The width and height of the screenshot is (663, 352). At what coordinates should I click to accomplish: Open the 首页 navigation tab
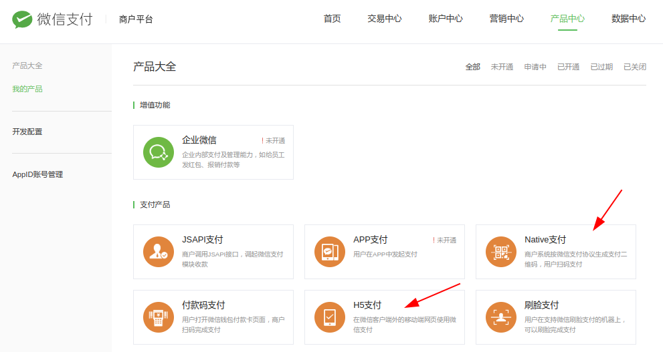332,19
